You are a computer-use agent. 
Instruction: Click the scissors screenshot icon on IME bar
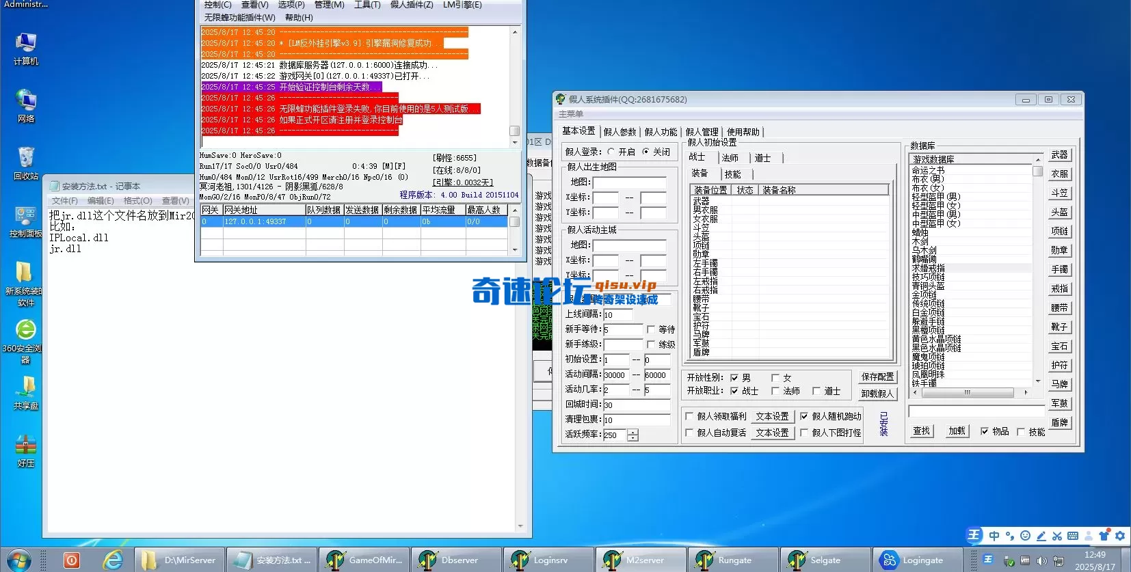point(1056,536)
